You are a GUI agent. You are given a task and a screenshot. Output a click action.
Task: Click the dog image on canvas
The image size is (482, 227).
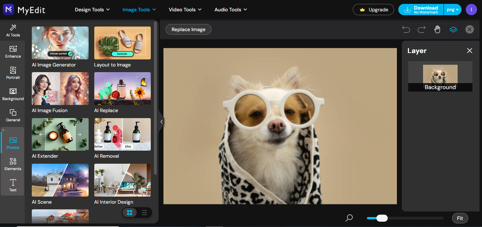pyautogui.click(x=280, y=126)
